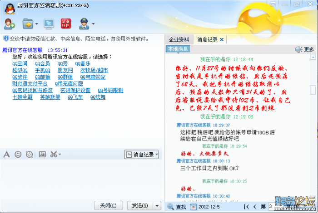Select the 本地消息 tab
318x213 pixels.
pyautogui.click(x=178, y=49)
